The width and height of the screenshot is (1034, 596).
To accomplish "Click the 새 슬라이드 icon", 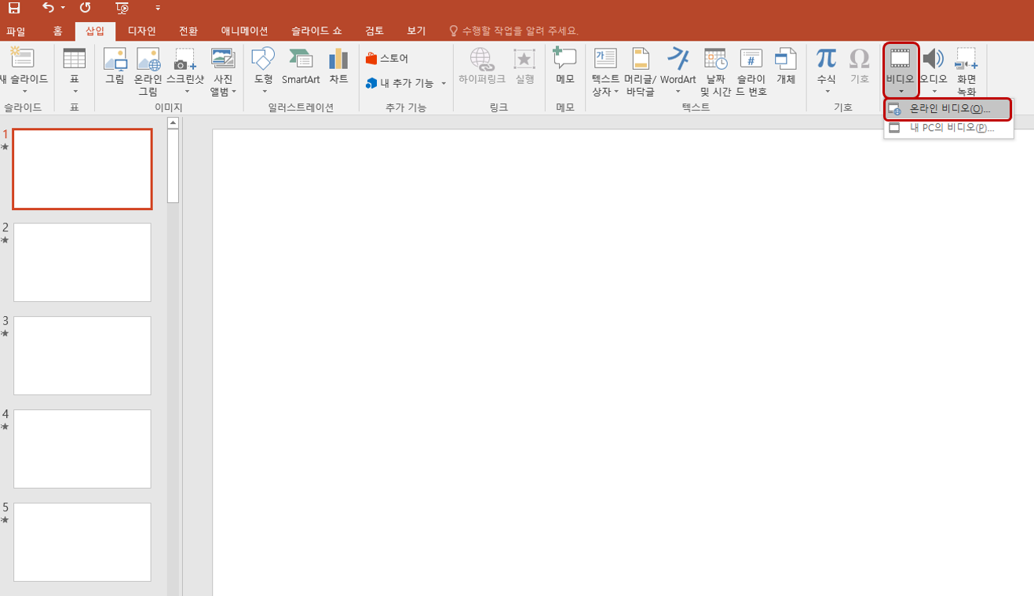I will point(23,58).
